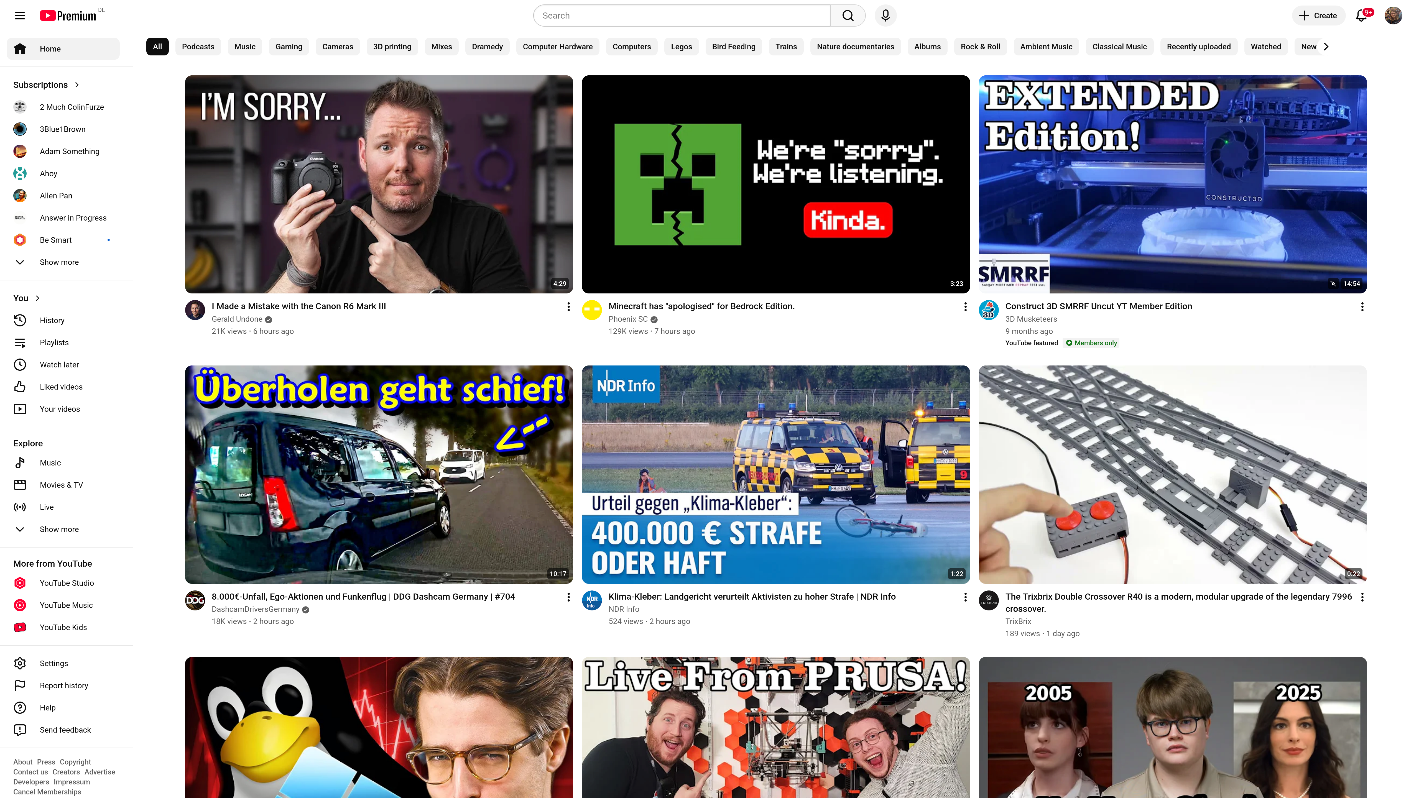Image resolution: width=1419 pixels, height=798 pixels.
Task: Open Gerald Undone channel avatar
Action: [195, 310]
